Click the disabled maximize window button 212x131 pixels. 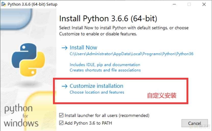coord(189,4)
